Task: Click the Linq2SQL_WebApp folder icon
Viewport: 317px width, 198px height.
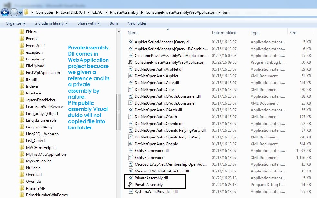Action: tap(22, 134)
